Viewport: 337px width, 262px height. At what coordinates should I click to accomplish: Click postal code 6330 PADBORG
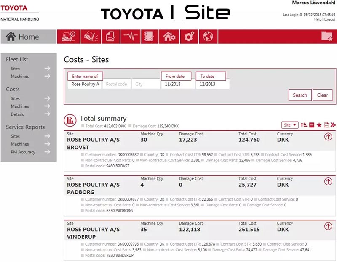120,211
